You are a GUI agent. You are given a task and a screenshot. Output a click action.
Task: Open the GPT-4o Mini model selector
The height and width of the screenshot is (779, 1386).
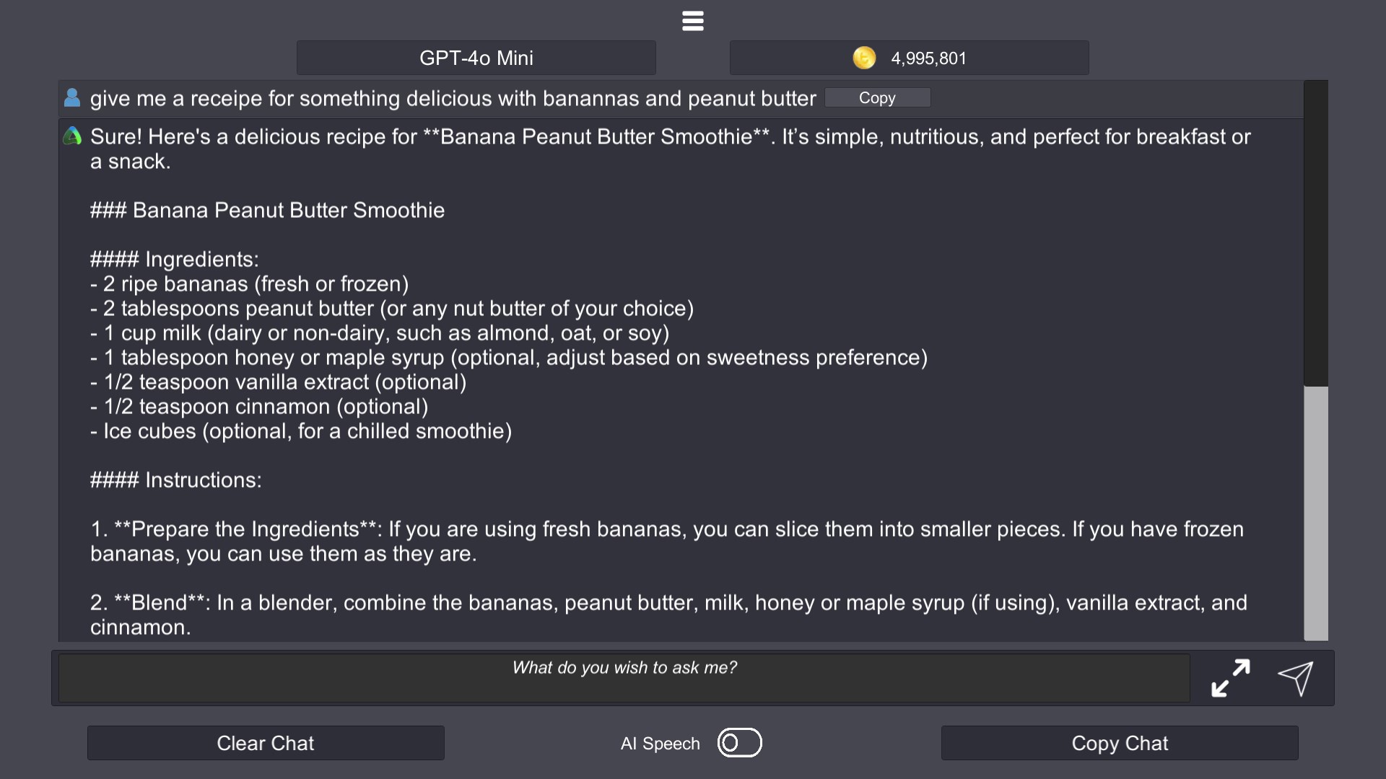point(476,58)
